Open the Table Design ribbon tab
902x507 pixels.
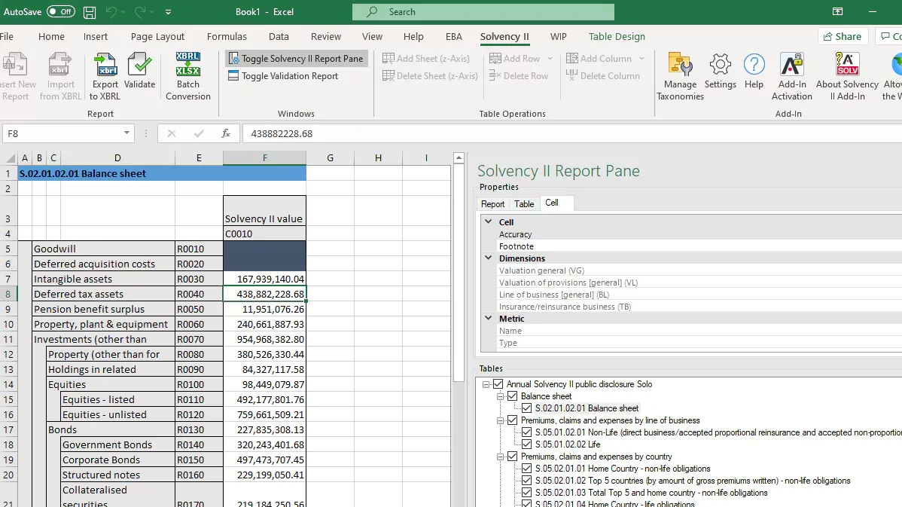617,36
